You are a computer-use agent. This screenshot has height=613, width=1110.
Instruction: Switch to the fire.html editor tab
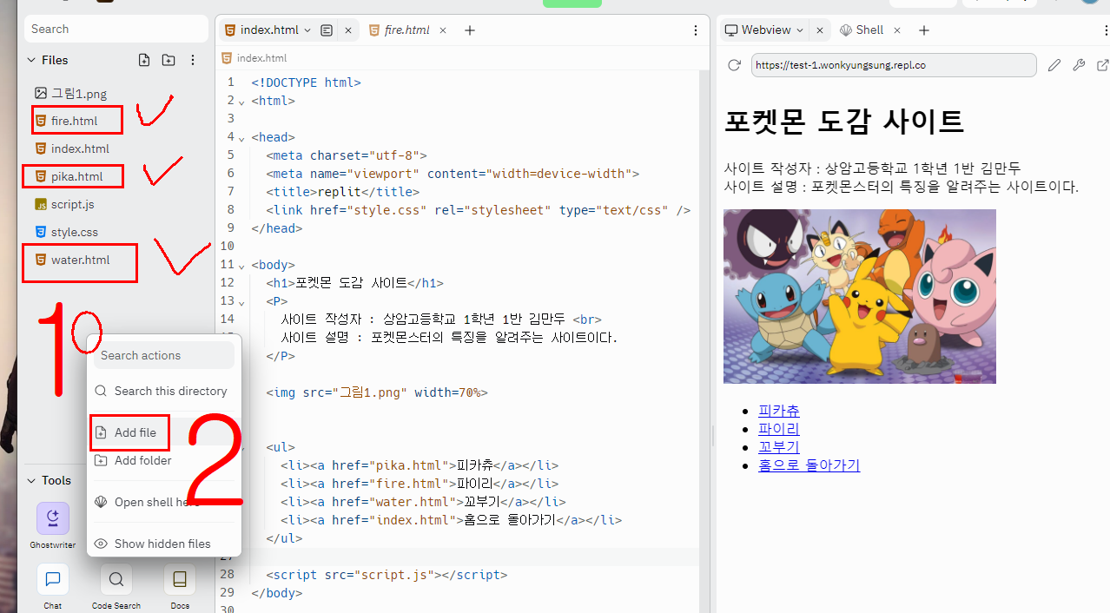pos(400,30)
